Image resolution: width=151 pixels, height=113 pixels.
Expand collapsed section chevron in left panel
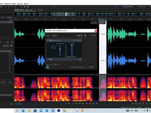(2, 85)
